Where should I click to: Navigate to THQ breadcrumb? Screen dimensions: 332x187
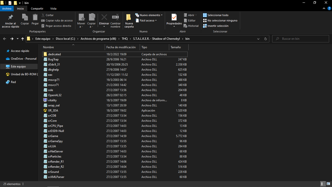pos(125,39)
